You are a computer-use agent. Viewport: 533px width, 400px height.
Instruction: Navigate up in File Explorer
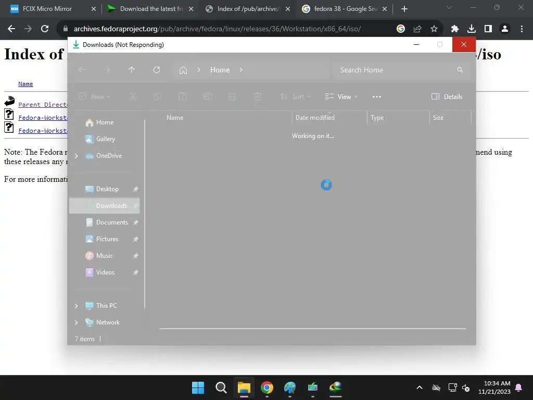click(x=132, y=70)
